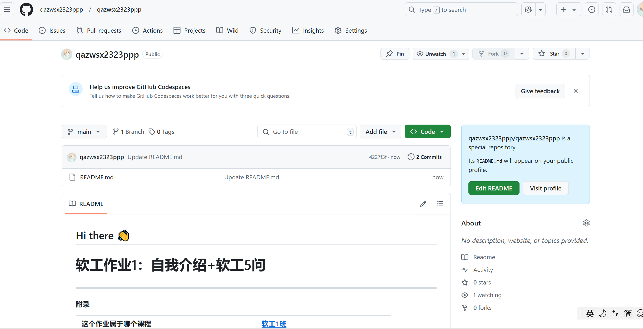This screenshot has height=329, width=643.
Task: Click the About section gear icon
Action: point(586,223)
